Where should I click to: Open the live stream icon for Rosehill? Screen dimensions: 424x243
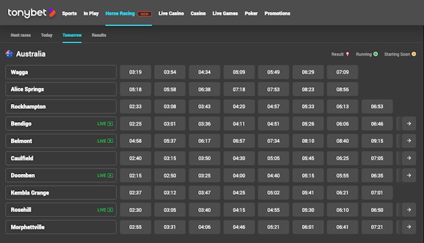(110, 210)
